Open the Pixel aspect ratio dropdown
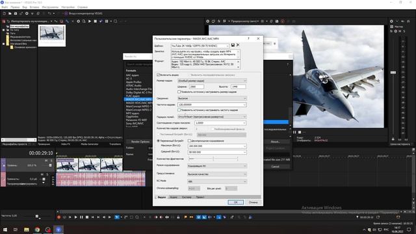 point(220,123)
